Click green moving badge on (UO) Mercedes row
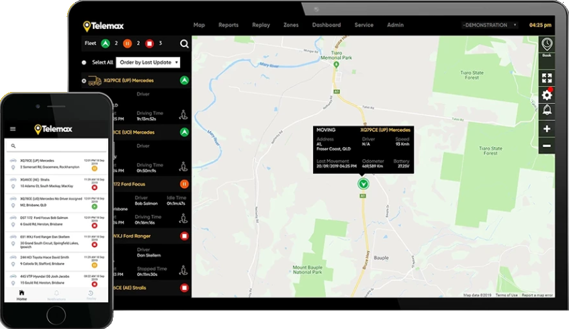This screenshot has width=569, height=329. (x=184, y=132)
